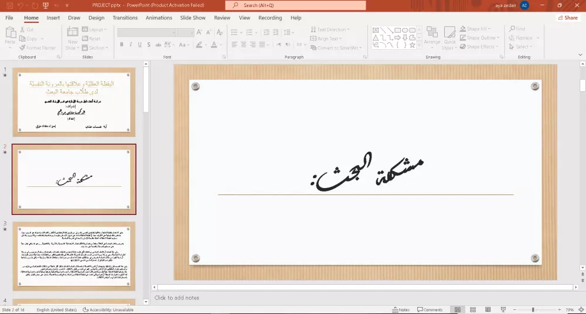586x314 pixels.
Task: Toggle Italic formatting
Action: (x=131, y=45)
